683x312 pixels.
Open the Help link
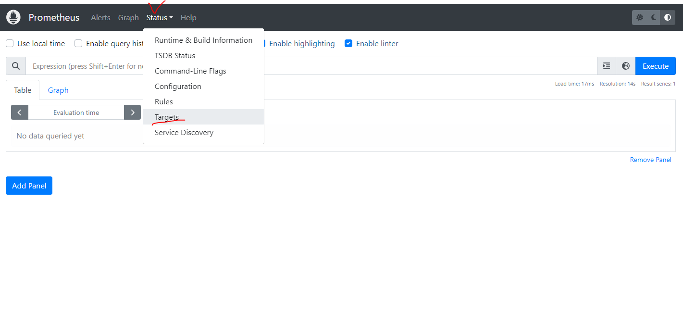[x=188, y=17]
